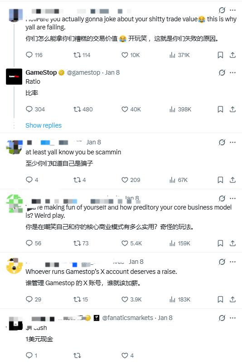Viewport: 242px width, 363px height.
Task: Open GameStop's black profile avatar
Action: pos(14,76)
